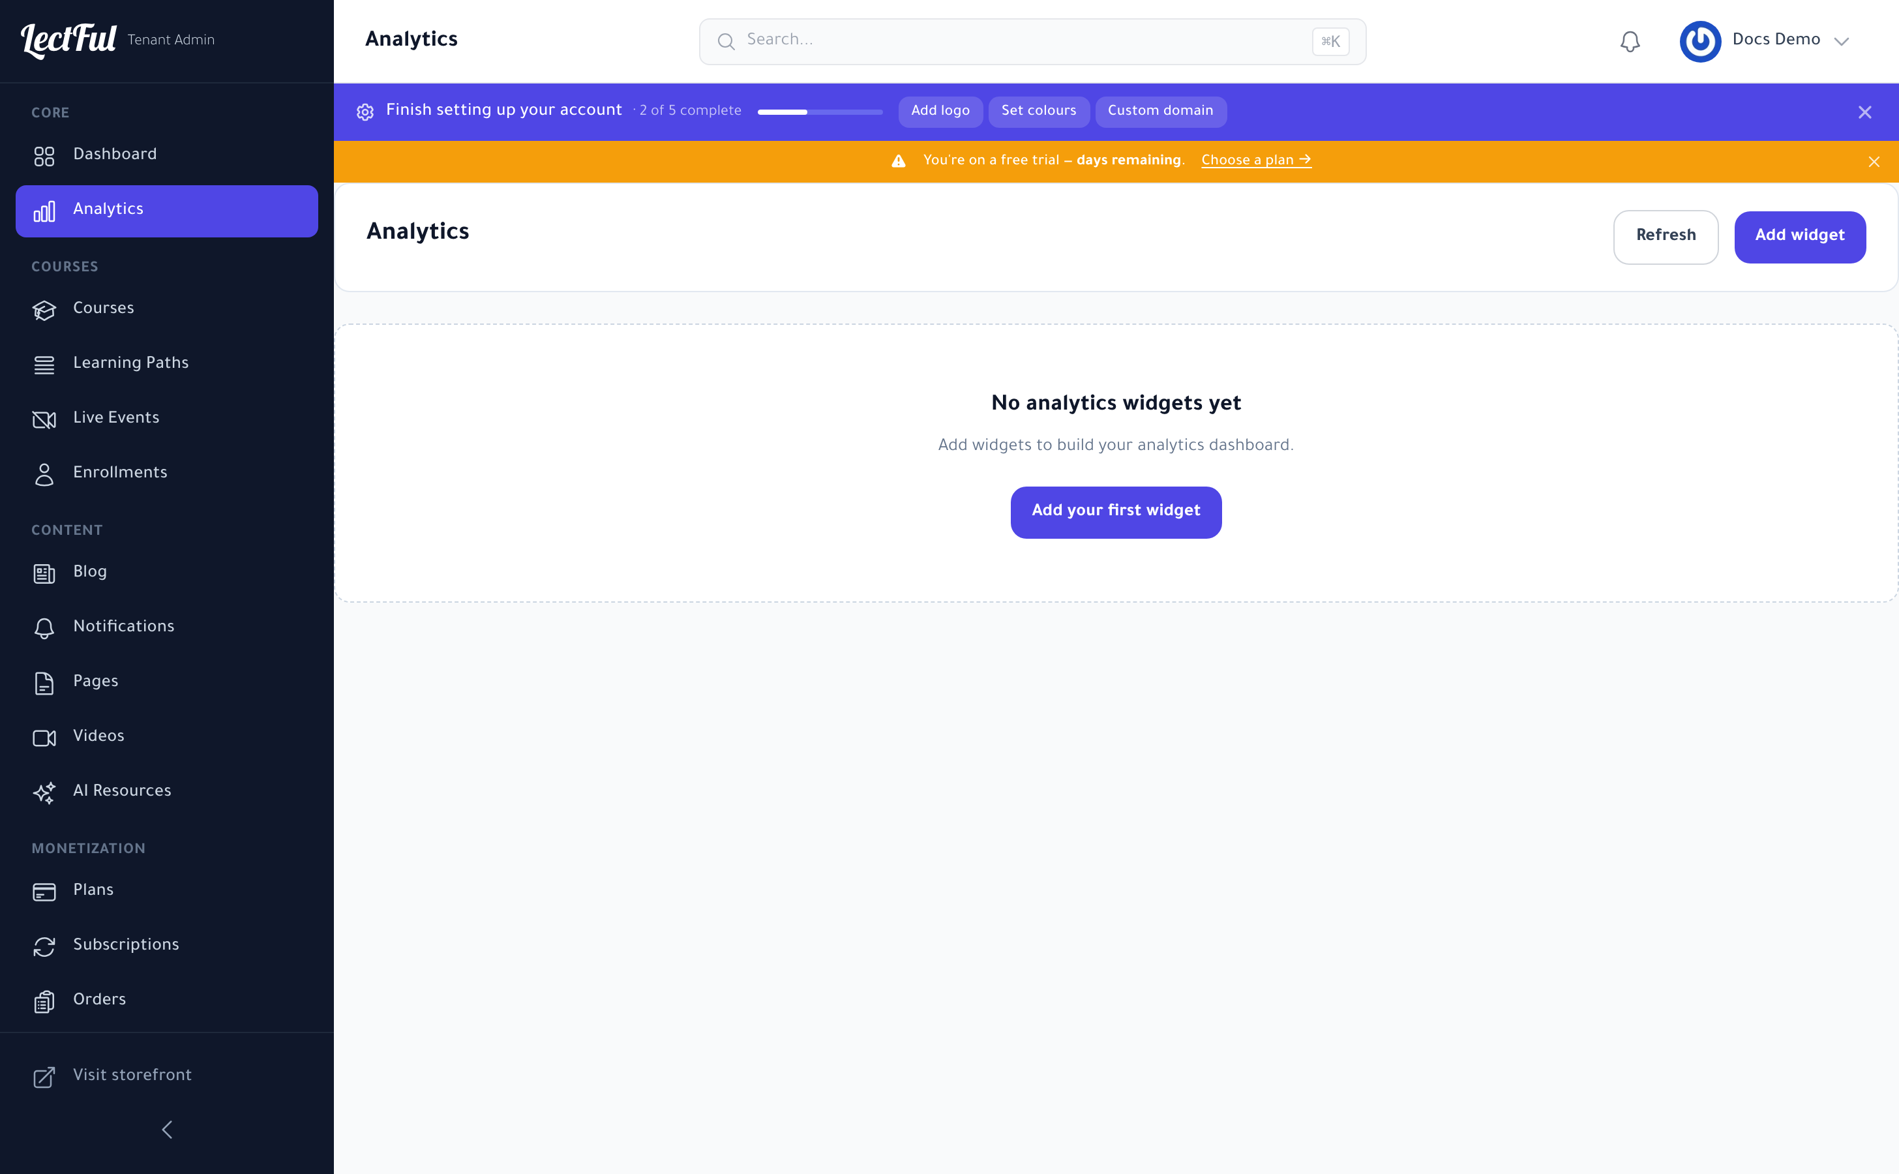Click the "No analytics widgets yet" heading
Screen dimensions: 1899x1174
tap(1116, 403)
